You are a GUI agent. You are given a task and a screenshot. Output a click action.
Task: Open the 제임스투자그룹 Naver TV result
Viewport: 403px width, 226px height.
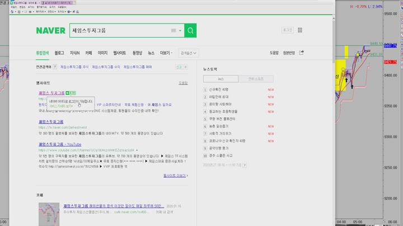pyautogui.click(x=51, y=122)
